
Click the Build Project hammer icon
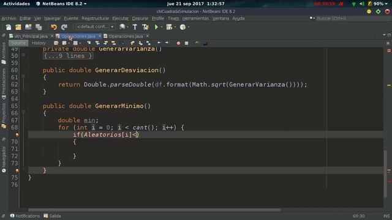coord(135,27)
